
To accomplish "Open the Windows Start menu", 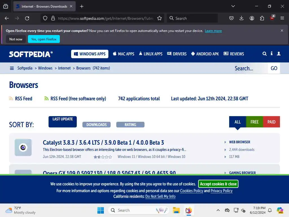I will click(101, 210).
